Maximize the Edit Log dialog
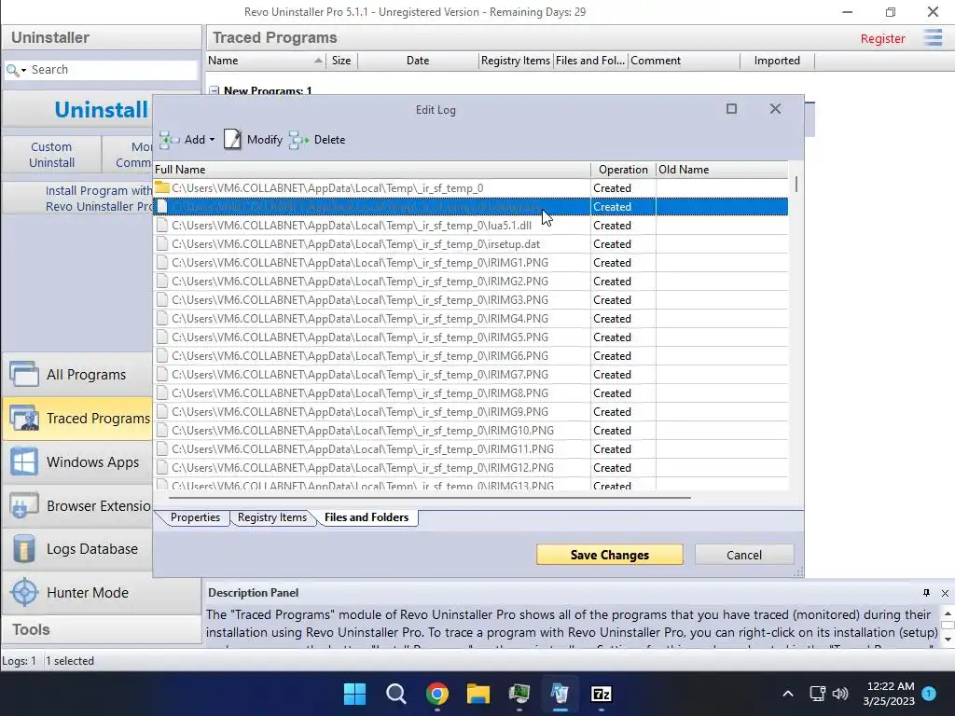 pos(731,109)
